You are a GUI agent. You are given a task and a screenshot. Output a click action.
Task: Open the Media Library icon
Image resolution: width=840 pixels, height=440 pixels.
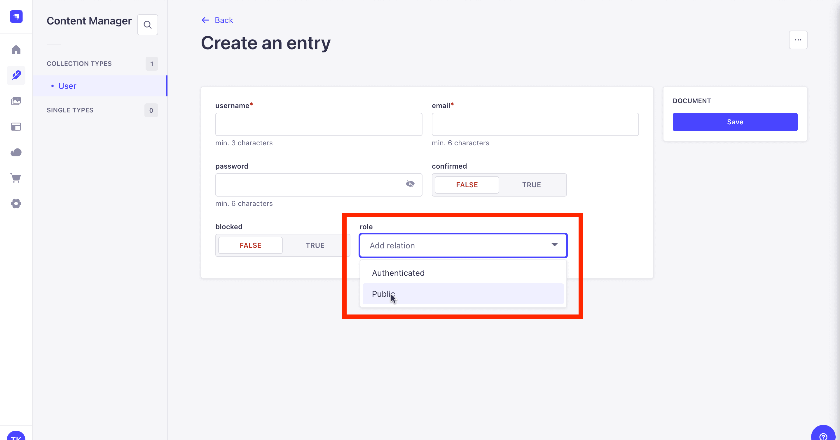point(16,101)
